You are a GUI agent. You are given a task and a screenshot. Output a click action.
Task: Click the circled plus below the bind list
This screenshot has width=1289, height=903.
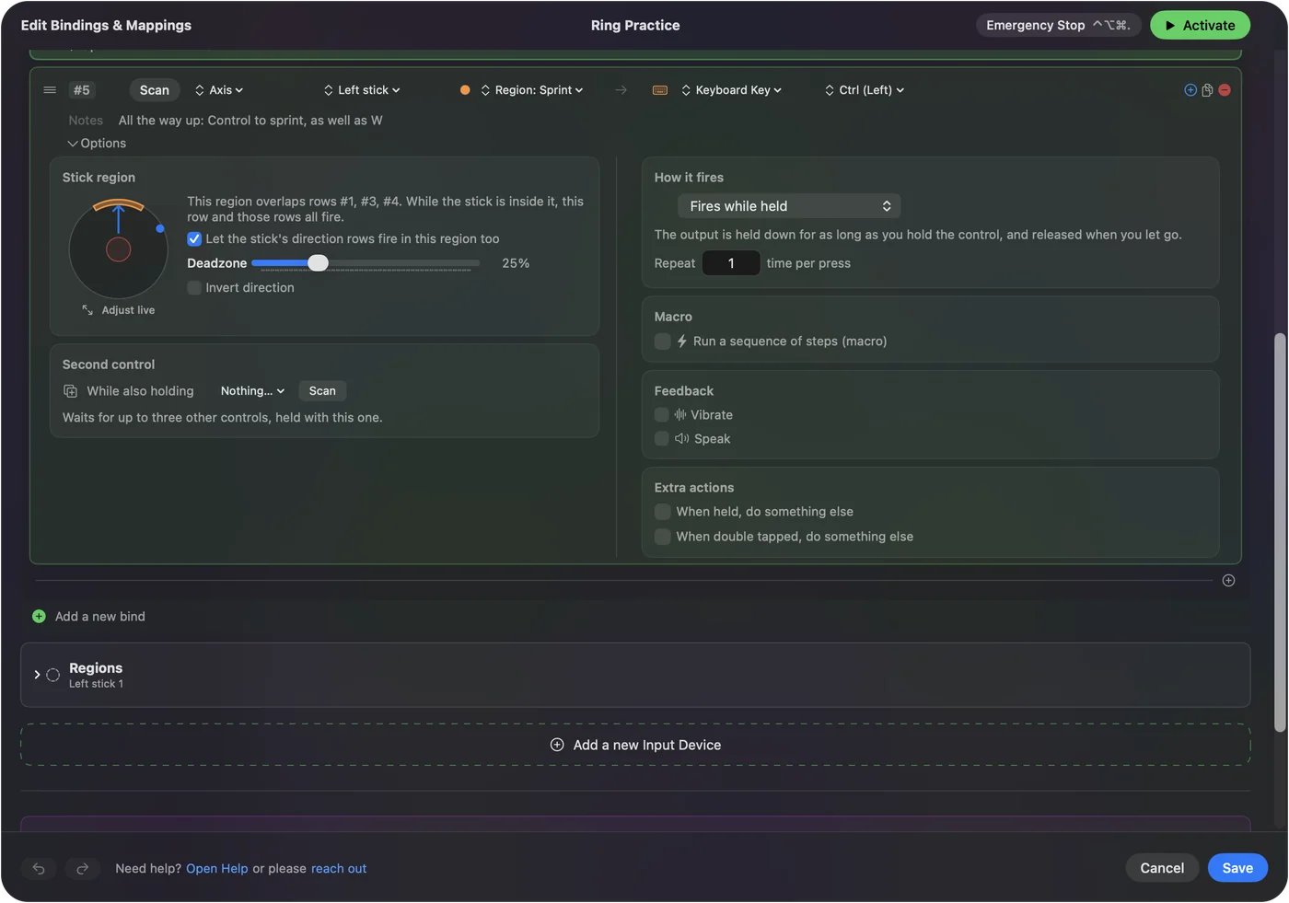click(x=1228, y=581)
